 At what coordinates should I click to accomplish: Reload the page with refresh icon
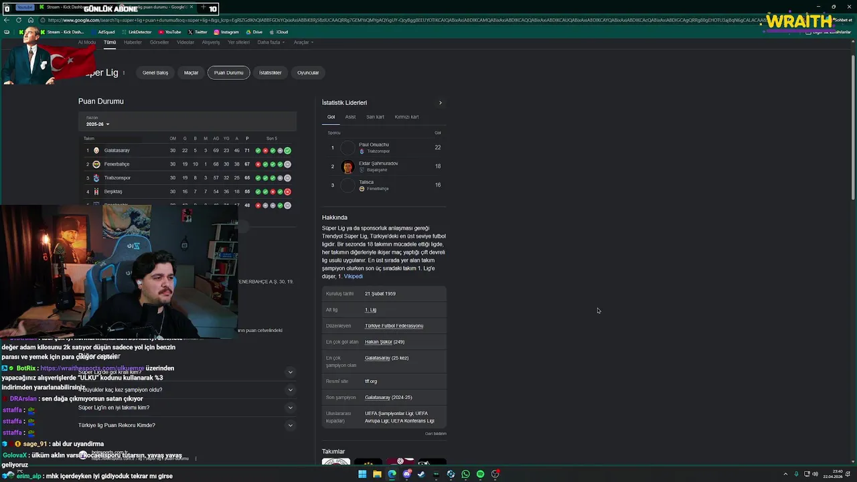pyautogui.click(x=19, y=20)
